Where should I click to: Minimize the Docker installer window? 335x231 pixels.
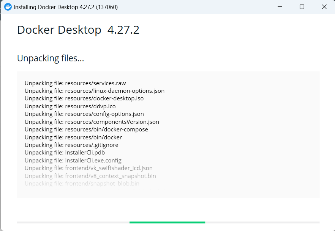280,7
